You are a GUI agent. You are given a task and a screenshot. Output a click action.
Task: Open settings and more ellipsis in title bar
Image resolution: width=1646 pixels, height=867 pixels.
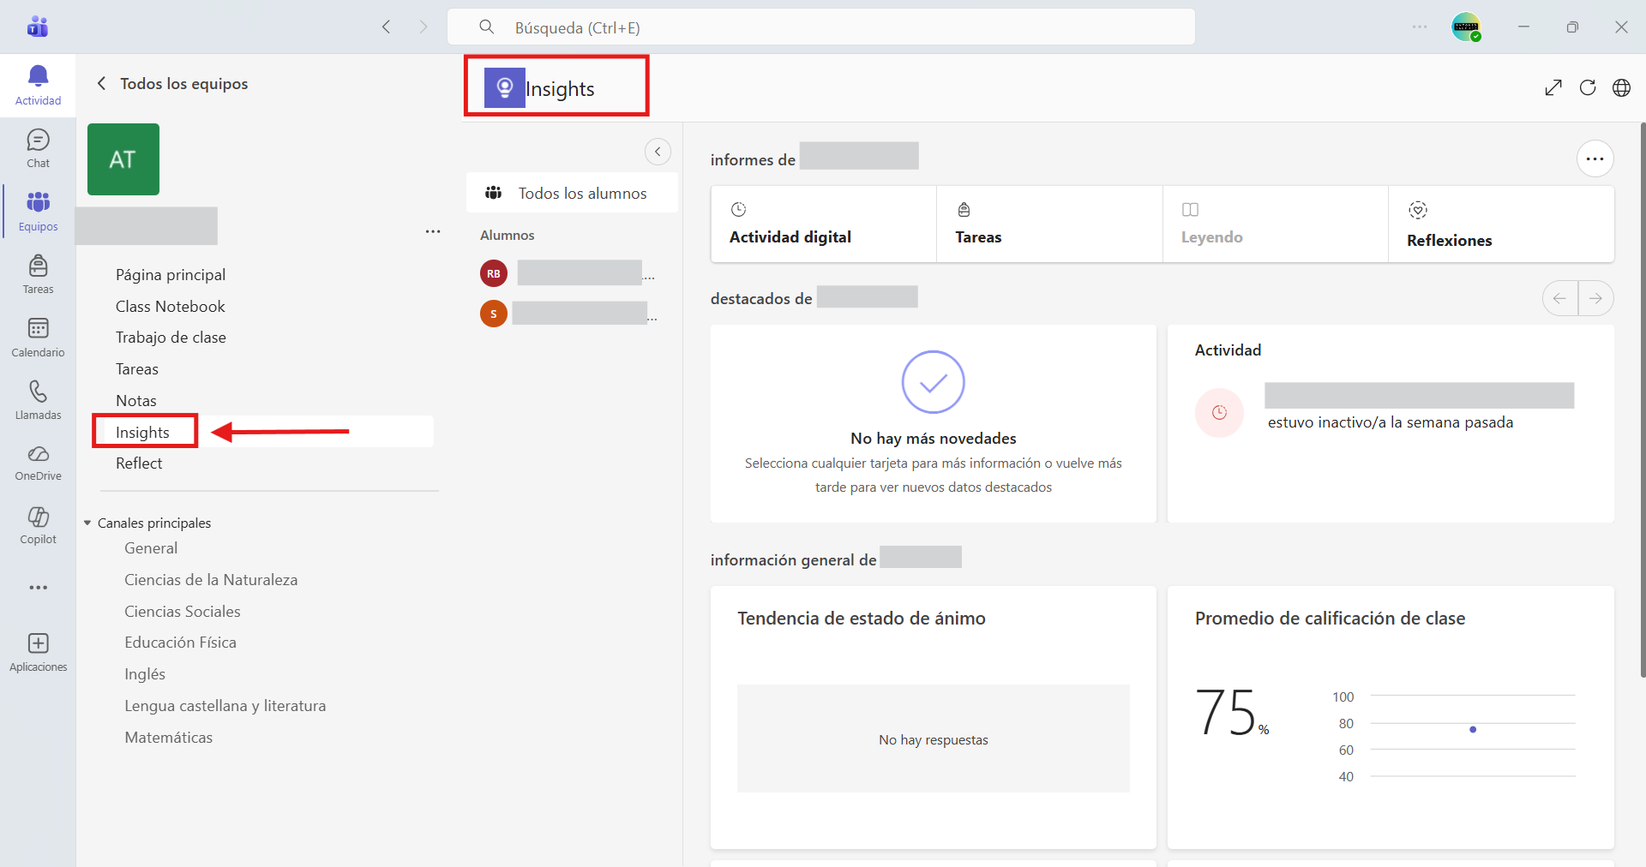point(1420,27)
